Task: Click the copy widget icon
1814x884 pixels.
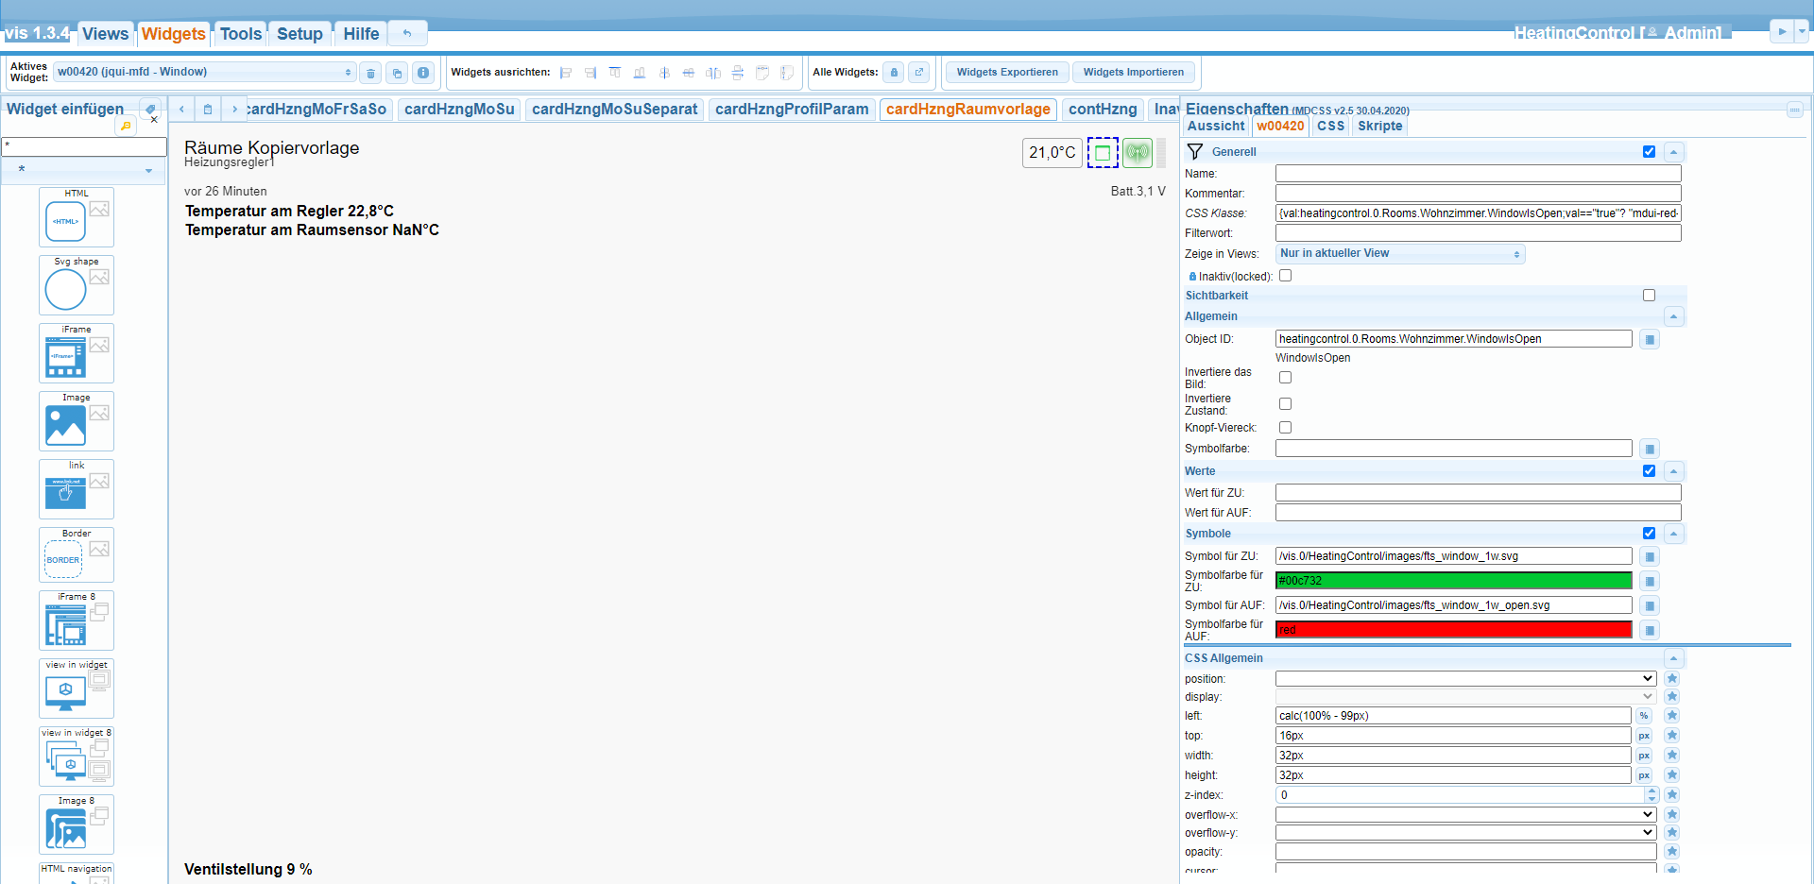Action: [397, 73]
